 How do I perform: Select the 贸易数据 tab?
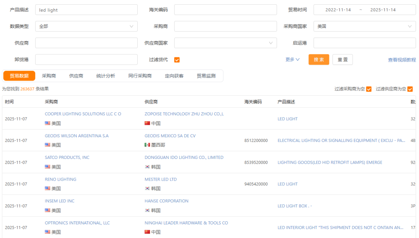19,76
